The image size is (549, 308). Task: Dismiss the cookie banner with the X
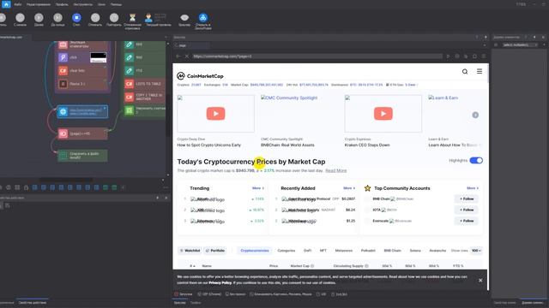tap(480, 280)
